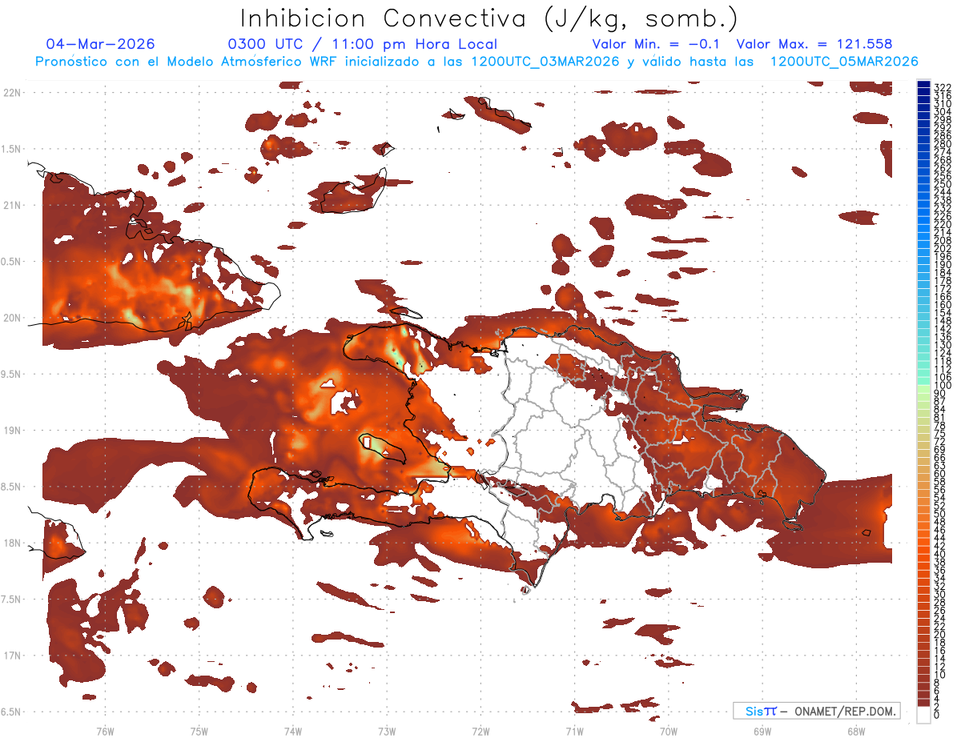
Task: Click the '21N' latitude label
Action: (12, 205)
